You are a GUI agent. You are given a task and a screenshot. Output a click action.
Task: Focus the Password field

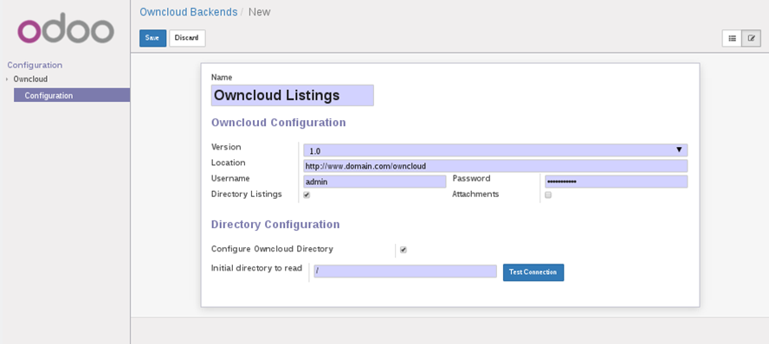[616, 182]
